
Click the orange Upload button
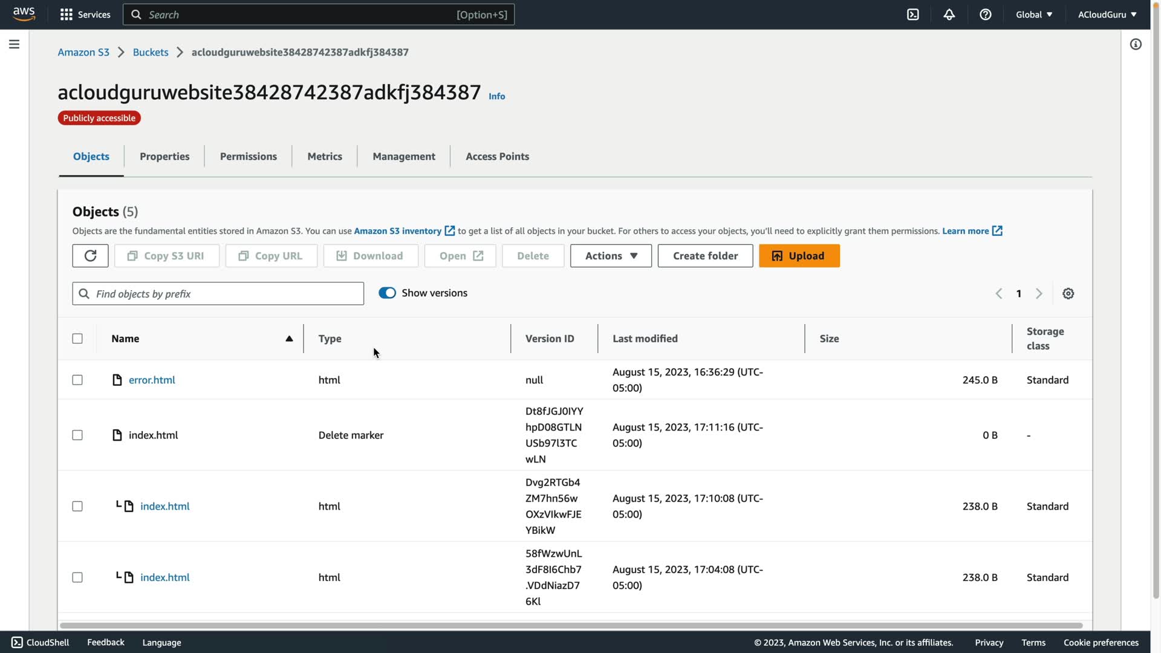pyautogui.click(x=799, y=256)
